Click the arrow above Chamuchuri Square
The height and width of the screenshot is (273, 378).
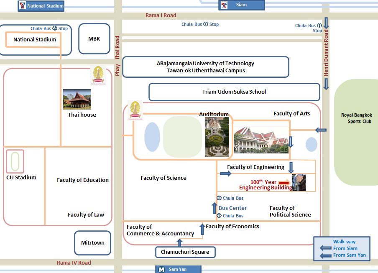pos(180,242)
